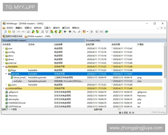
Task: Click the Copy to right blue arrow icon
Action: coord(65,32)
